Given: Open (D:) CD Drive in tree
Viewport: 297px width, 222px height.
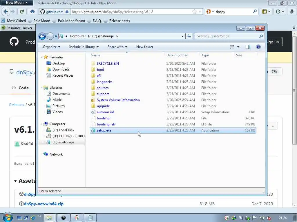Looking at the screenshot, I should (68, 136).
